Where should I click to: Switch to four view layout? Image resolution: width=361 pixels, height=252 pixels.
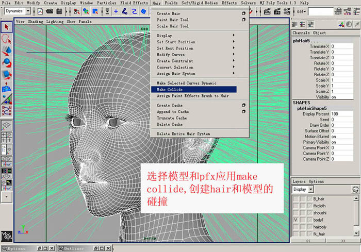pyautogui.click(x=6, y=138)
